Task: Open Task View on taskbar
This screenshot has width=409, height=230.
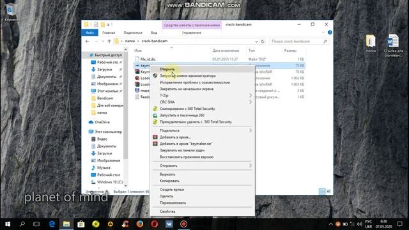Action: click(x=36, y=224)
